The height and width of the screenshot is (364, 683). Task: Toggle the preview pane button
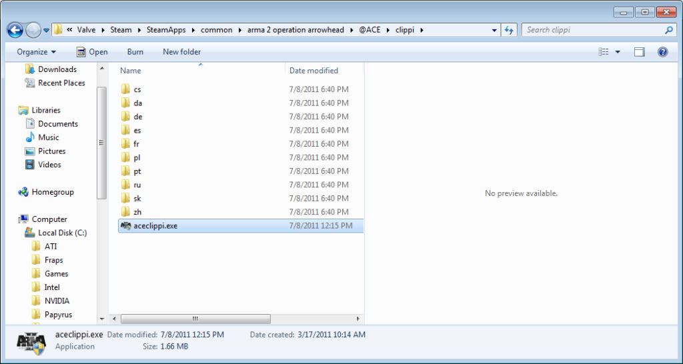(639, 52)
